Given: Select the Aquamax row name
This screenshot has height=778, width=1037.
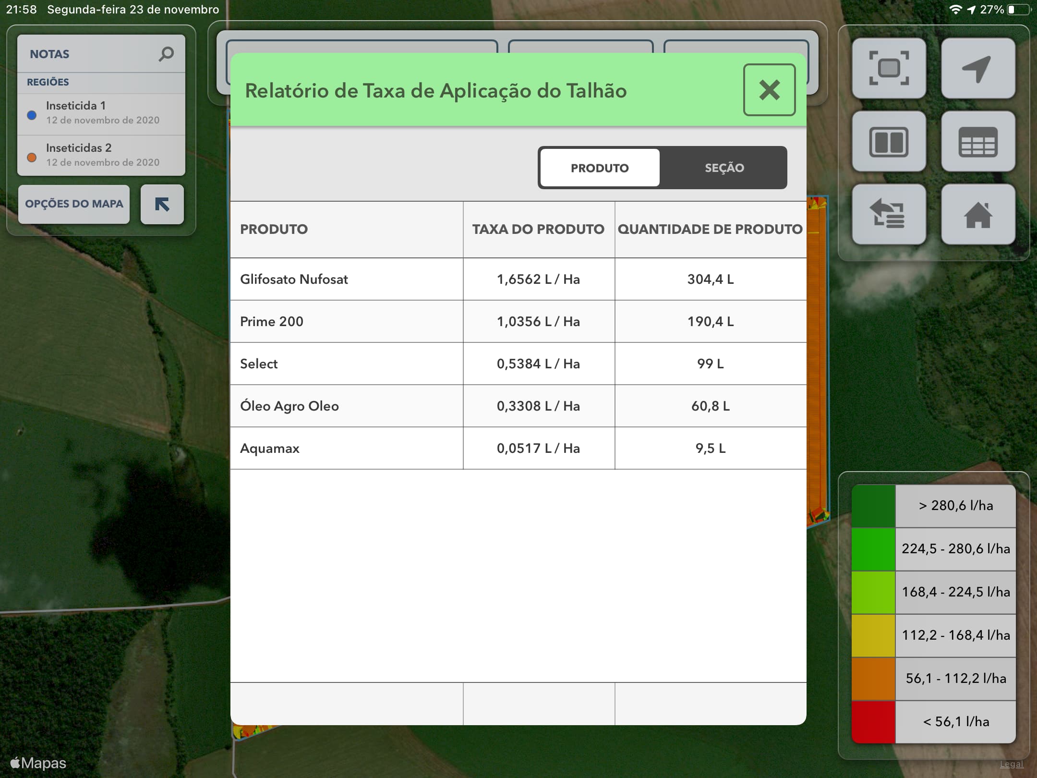Looking at the screenshot, I should tap(270, 449).
